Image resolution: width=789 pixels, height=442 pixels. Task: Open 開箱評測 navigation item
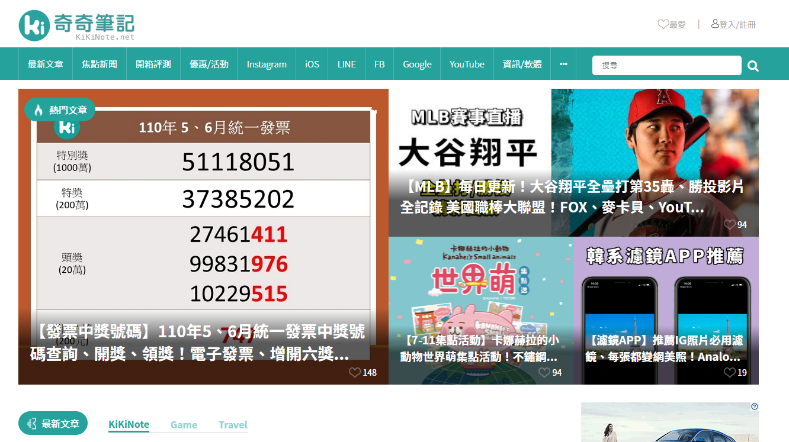[x=153, y=64]
